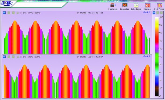The height and width of the screenshot is (100, 165).
Task: Click the blue chart icon above the color scale
Action: [154, 13]
